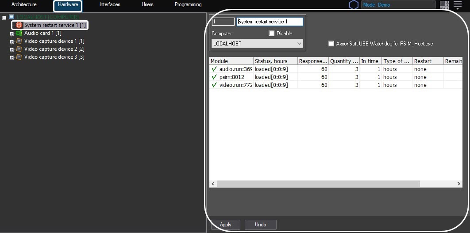Click the System restart service name field

pyautogui.click(x=270, y=22)
